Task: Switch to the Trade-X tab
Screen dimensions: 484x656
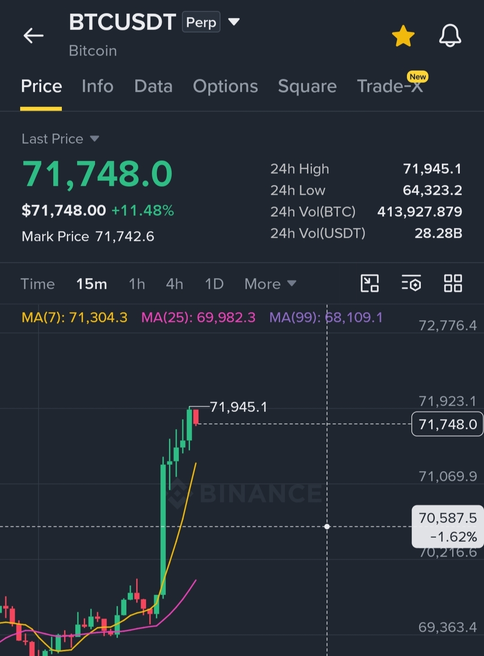Action: (390, 86)
